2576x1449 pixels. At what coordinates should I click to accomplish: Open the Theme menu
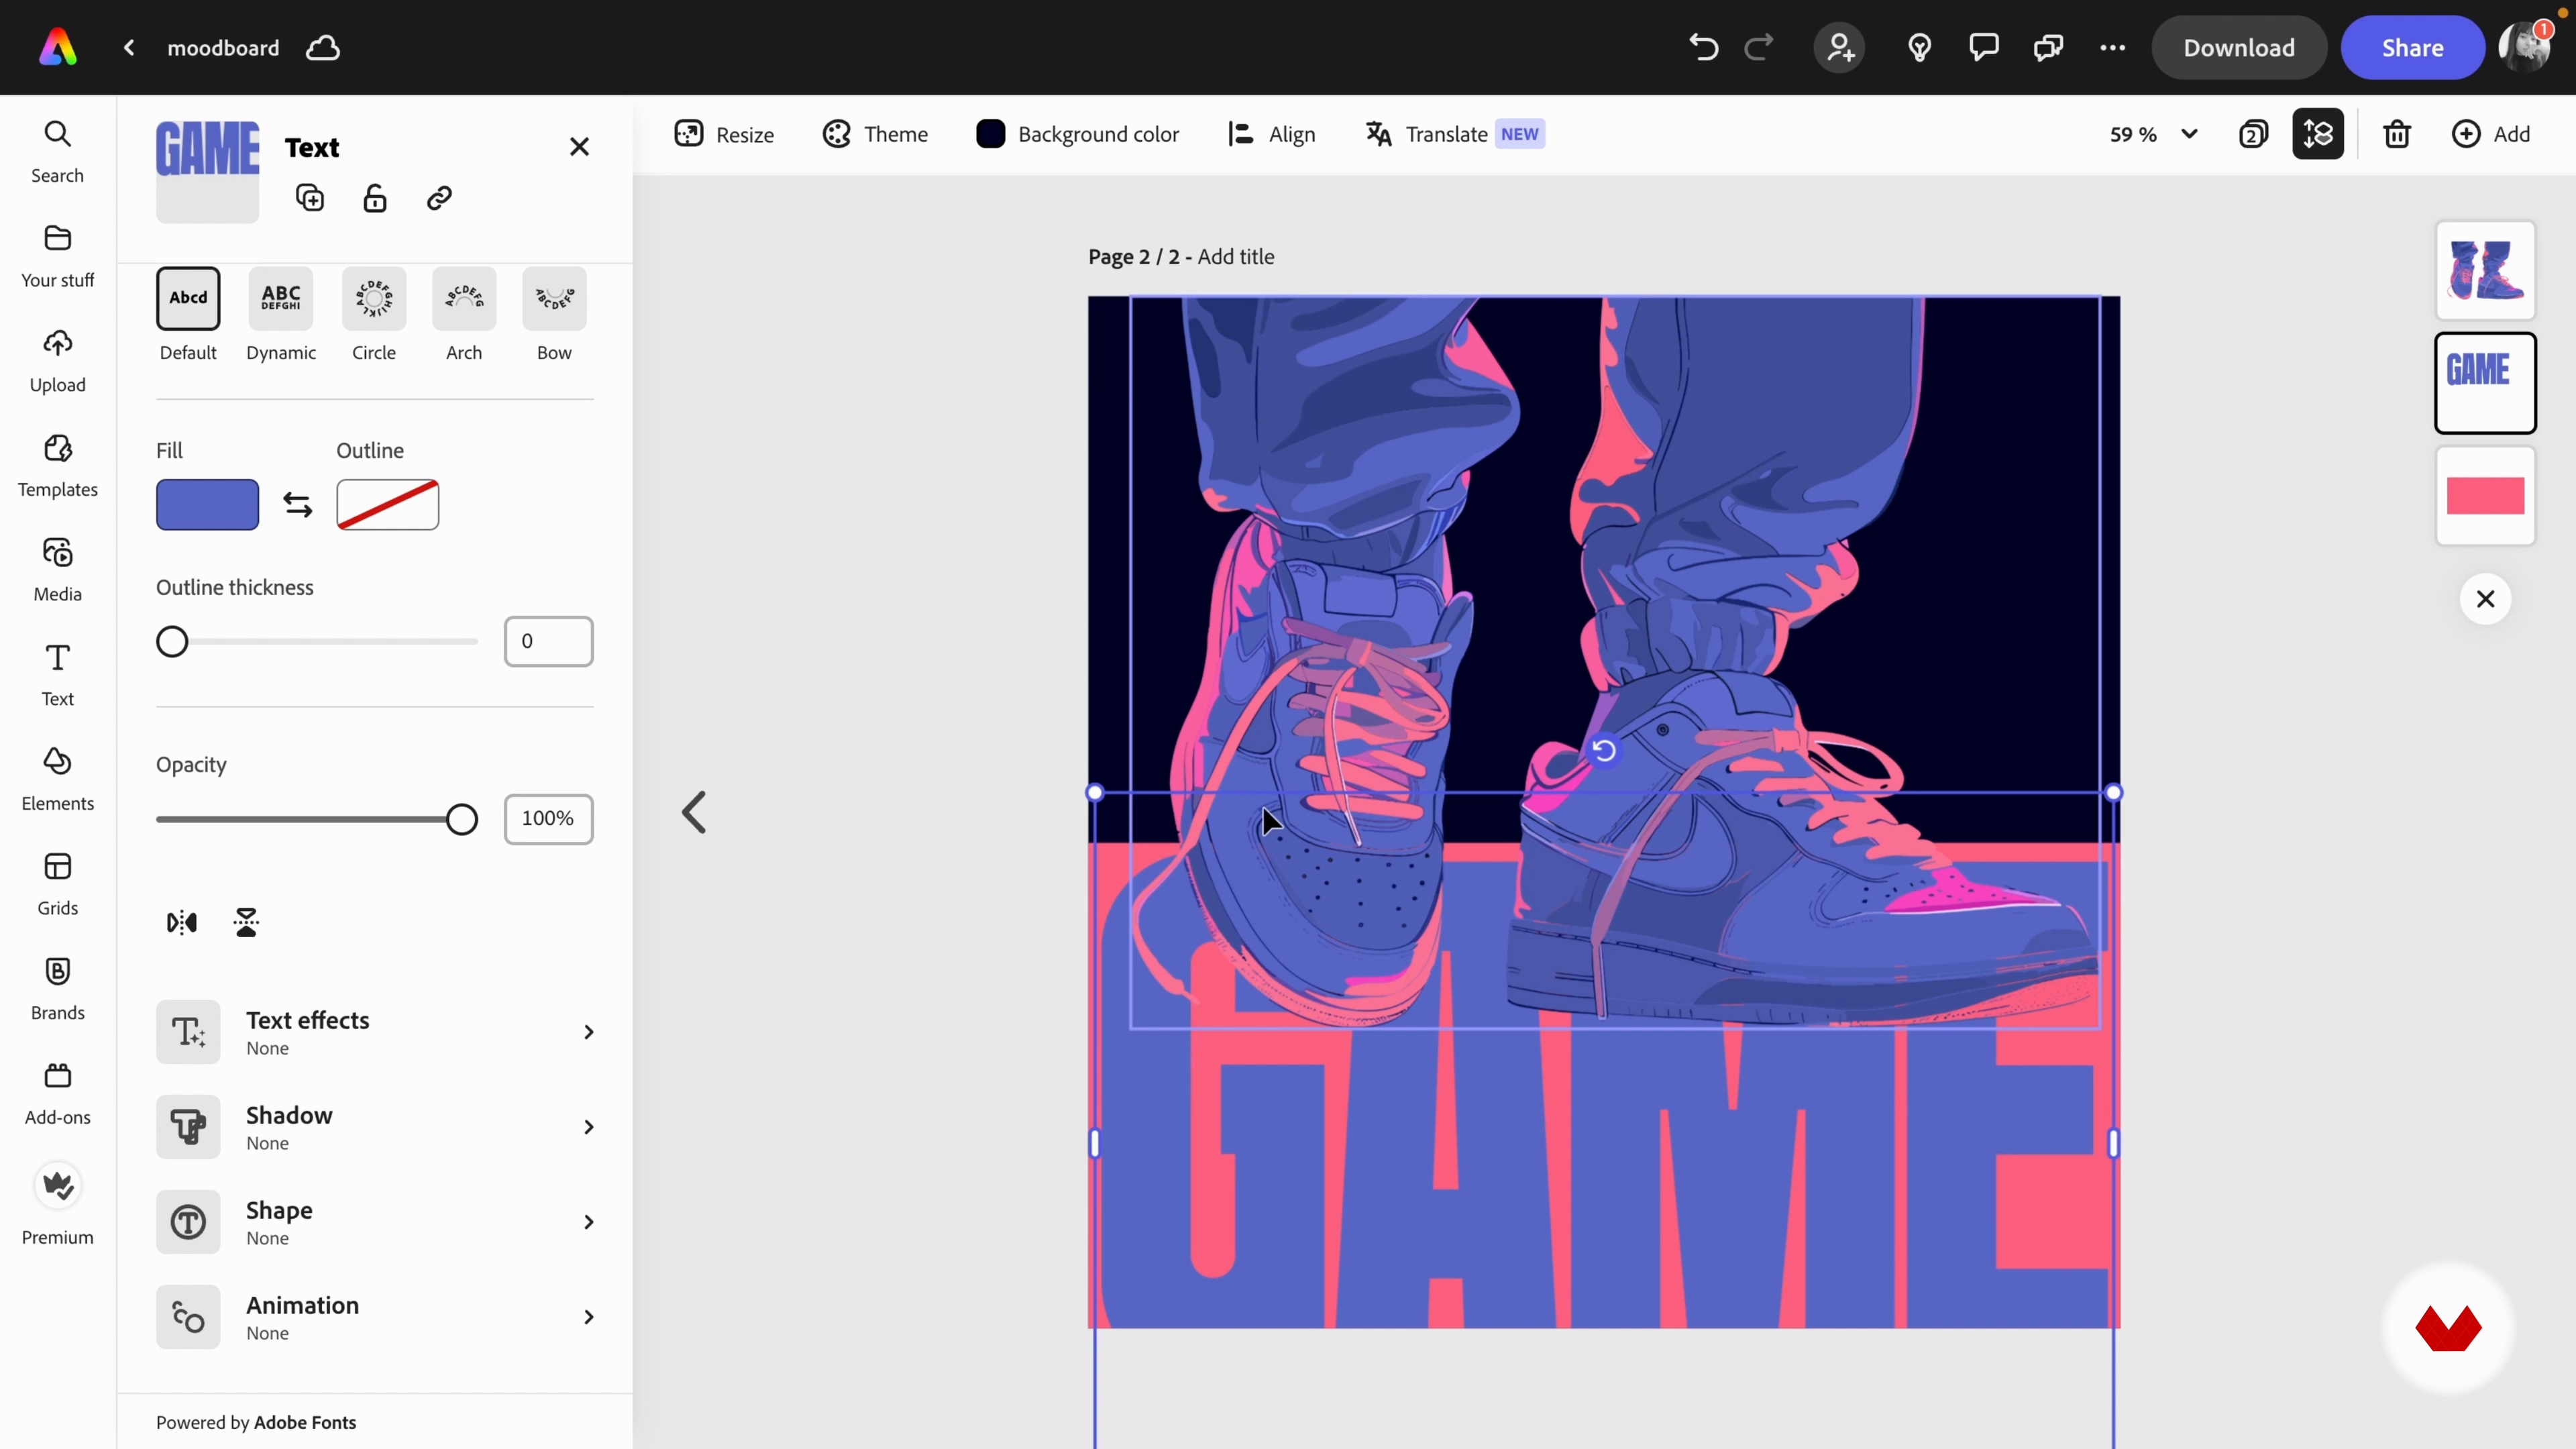(x=875, y=134)
